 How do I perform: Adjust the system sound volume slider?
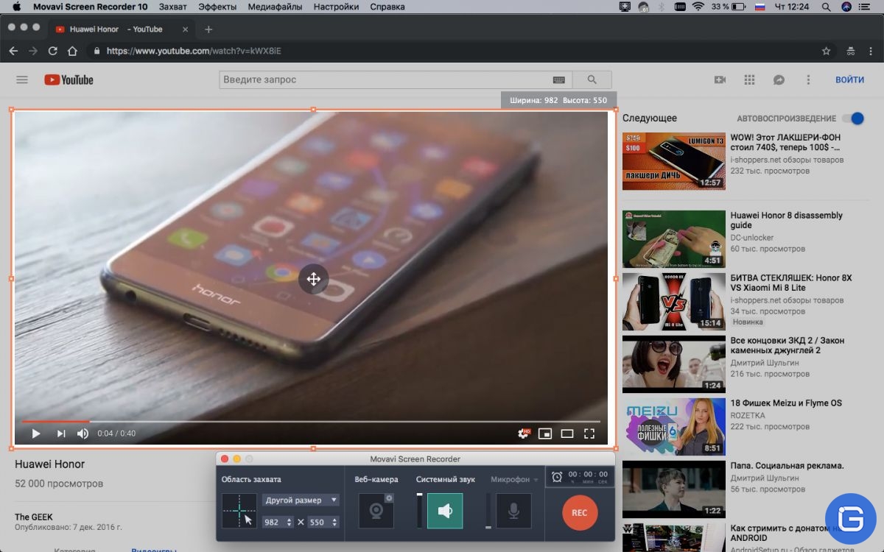coord(420,511)
